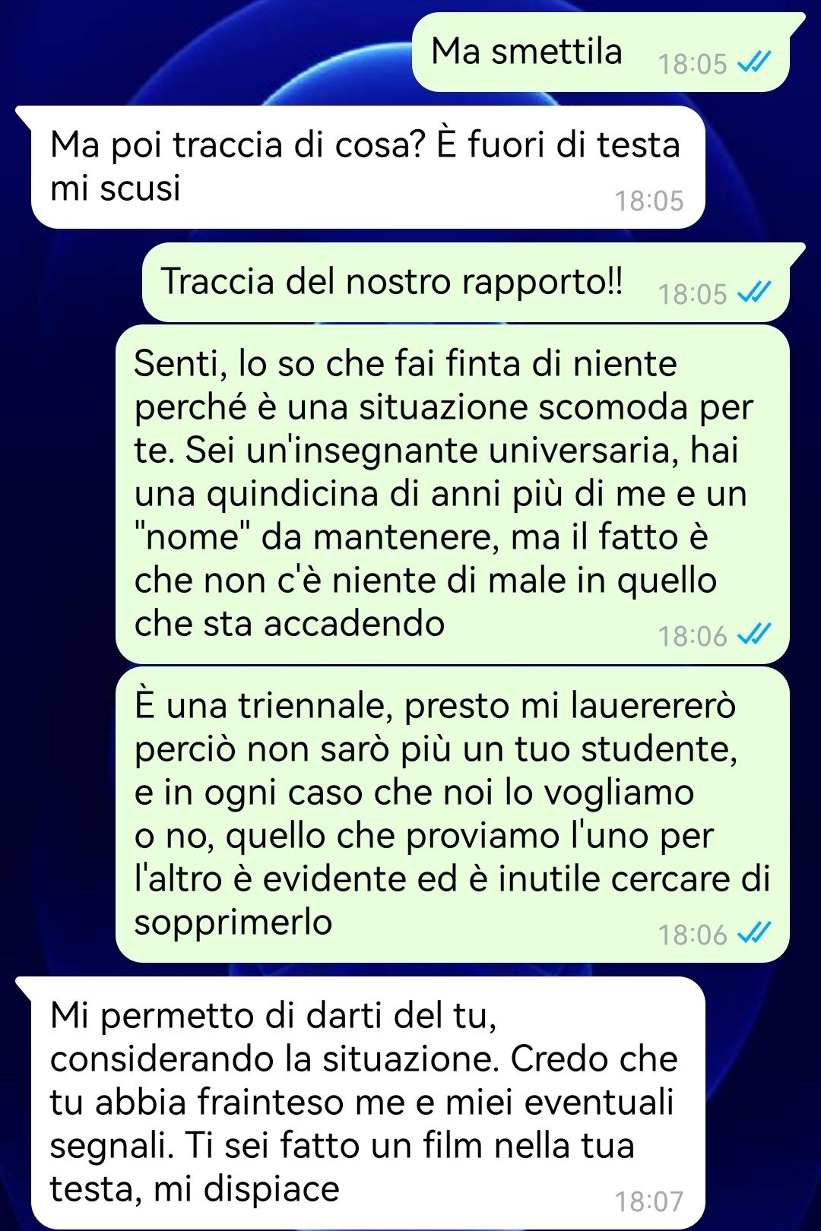Tap the 'Ma smettila' message bubble

coord(601,52)
